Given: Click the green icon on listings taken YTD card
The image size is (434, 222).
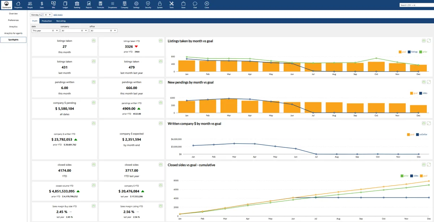Looking at the screenshot, I should 161,41.
